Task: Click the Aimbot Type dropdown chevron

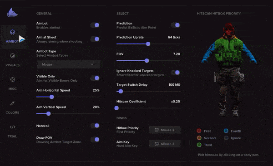Action: (x=92, y=64)
